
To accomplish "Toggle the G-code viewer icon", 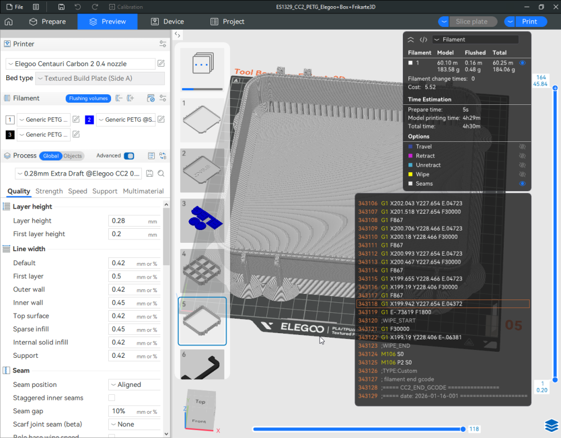I will click(424, 40).
